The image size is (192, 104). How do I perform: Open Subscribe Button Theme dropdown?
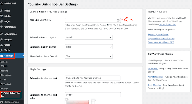(x=89, y=47)
